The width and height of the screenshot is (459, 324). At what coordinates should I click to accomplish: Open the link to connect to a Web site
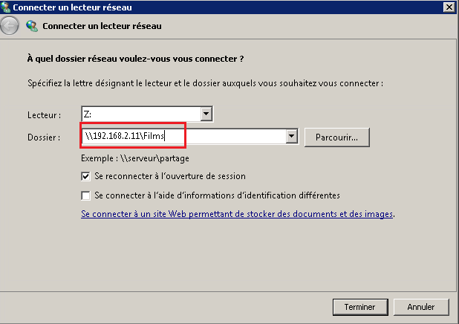(237, 214)
